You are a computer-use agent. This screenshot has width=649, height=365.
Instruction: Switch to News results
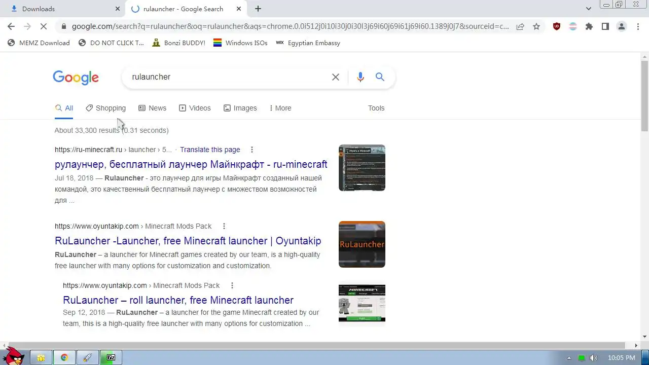point(152,108)
